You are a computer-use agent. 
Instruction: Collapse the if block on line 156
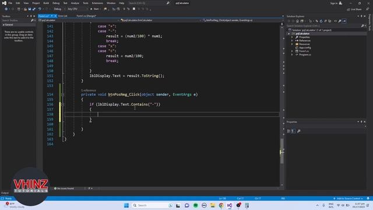[x=63, y=104]
